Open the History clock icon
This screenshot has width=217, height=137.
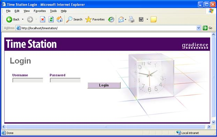111,20
